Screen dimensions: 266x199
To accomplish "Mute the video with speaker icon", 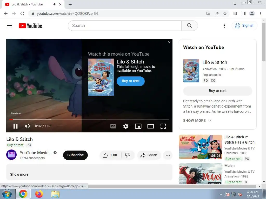I will click(x=27, y=126).
